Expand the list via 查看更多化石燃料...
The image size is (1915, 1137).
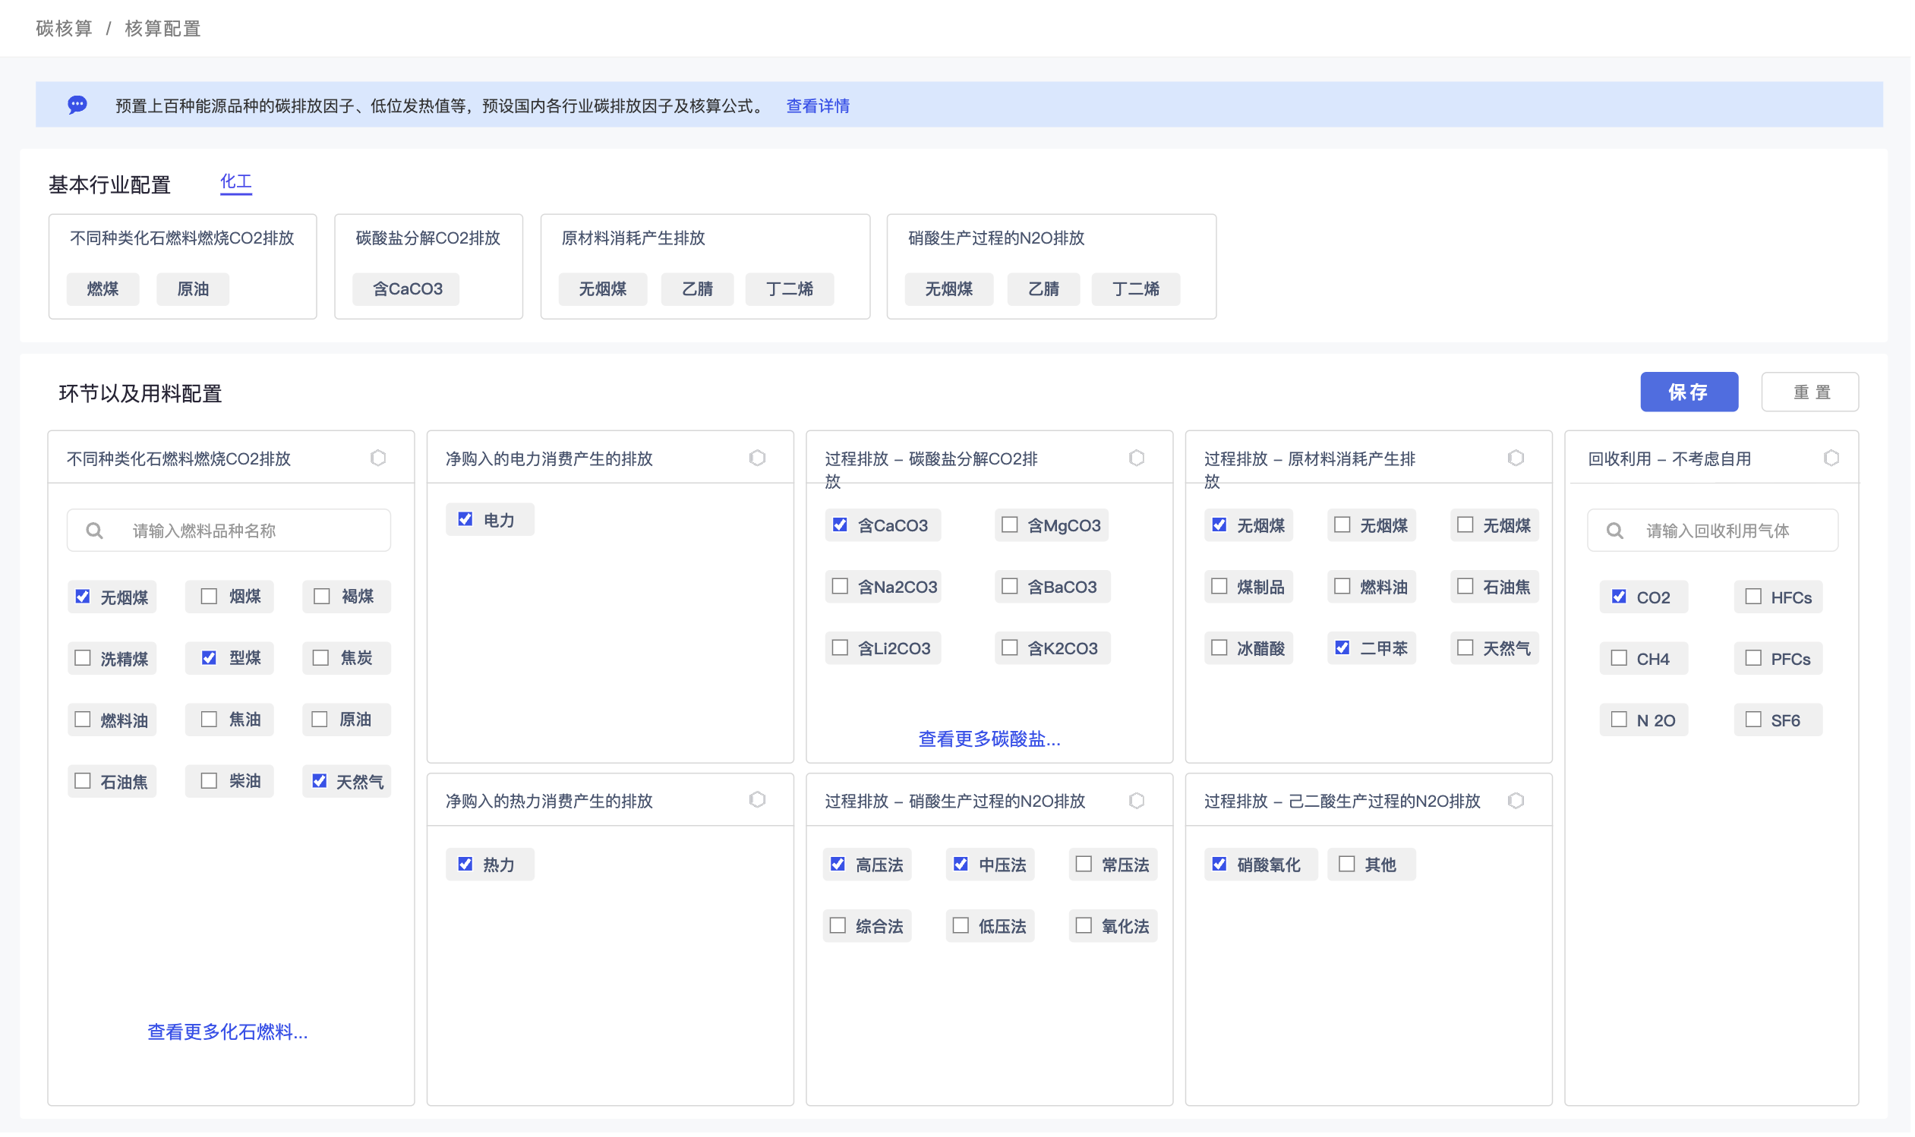click(x=228, y=1034)
